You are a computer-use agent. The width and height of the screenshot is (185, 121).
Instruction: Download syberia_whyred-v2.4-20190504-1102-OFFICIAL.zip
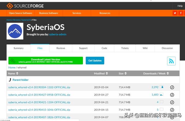[x=39, y=87]
